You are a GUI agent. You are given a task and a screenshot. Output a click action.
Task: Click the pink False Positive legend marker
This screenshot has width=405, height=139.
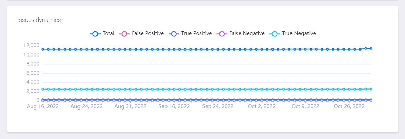point(124,34)
